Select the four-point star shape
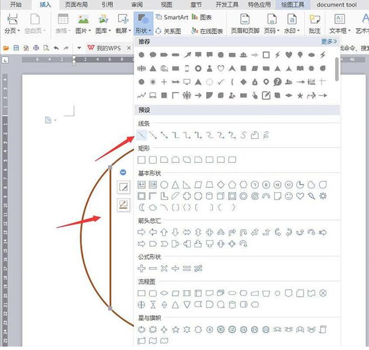The height and width of the screenshot is (350, 369). pos(164,330)
